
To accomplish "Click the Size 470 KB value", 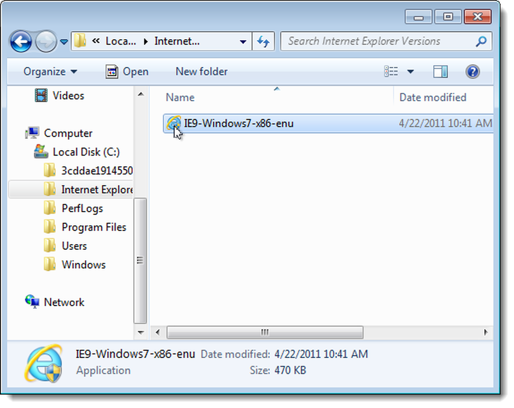I will 290,370.
